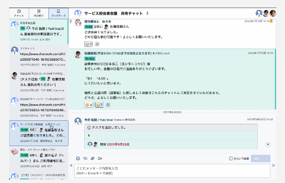Open 今井 祐樹 / Yuki Imai sender name
This screenshot has height=183, width=285.
(98, 120)
